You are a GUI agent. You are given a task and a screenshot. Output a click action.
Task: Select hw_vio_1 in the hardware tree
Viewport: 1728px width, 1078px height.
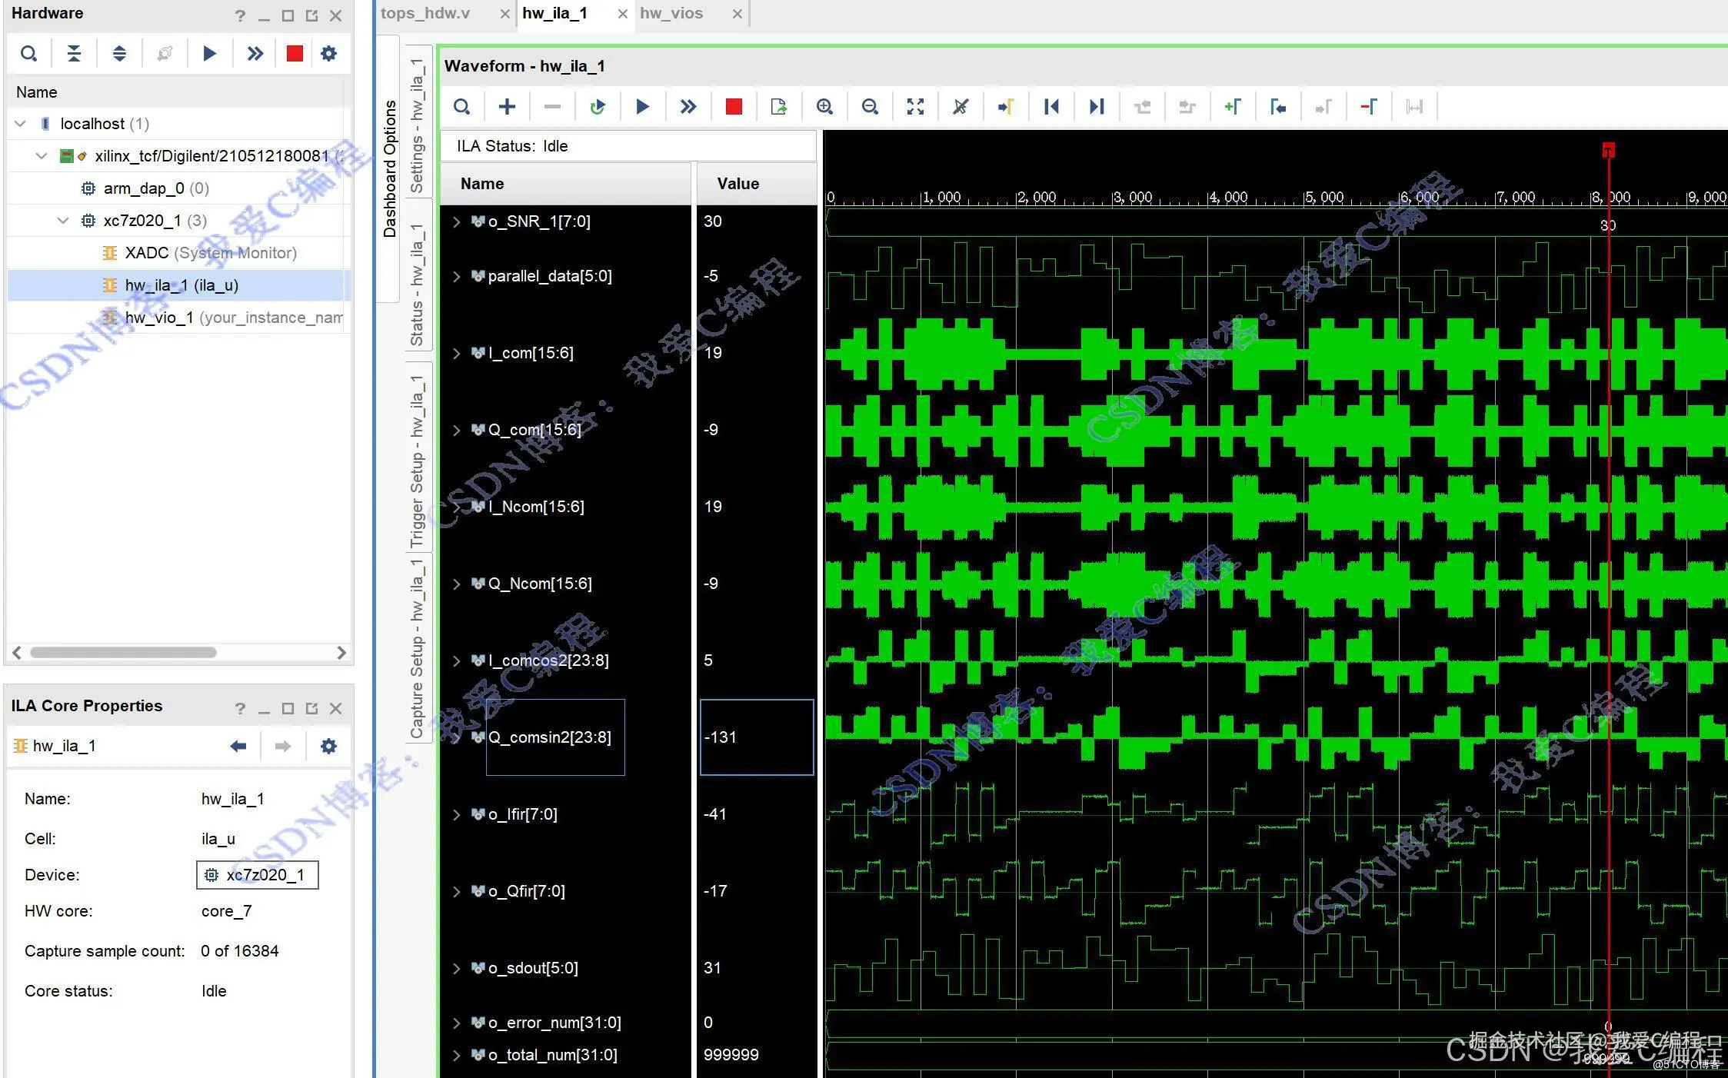coord(158,318)
